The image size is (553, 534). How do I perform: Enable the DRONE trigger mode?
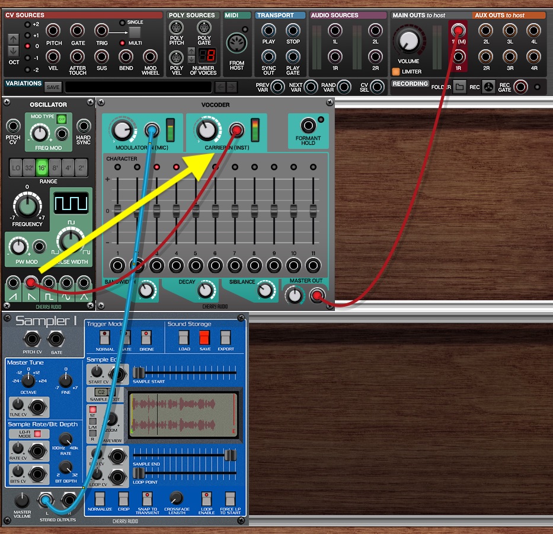pyautogui.click(x=146, y=338)
